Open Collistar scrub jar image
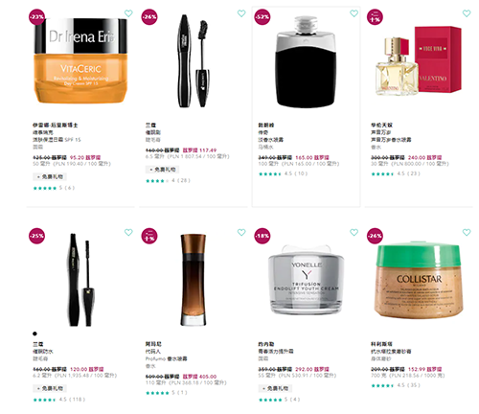479x414 pixels. 419,281
